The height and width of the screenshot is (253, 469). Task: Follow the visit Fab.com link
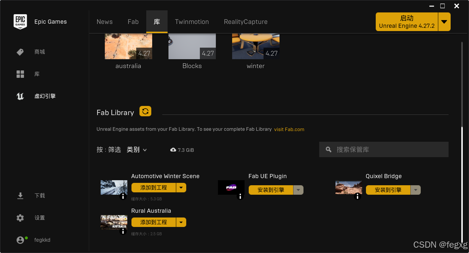coord(289,129)
